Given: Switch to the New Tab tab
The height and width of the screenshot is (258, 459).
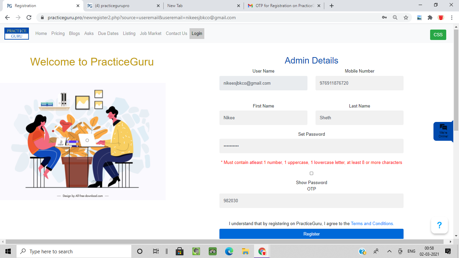Looking at the screenshot, I should [204, 6].
